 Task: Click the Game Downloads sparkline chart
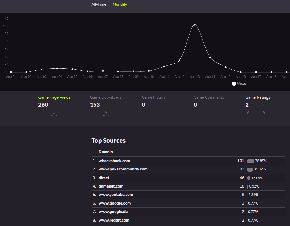[110, 113]
